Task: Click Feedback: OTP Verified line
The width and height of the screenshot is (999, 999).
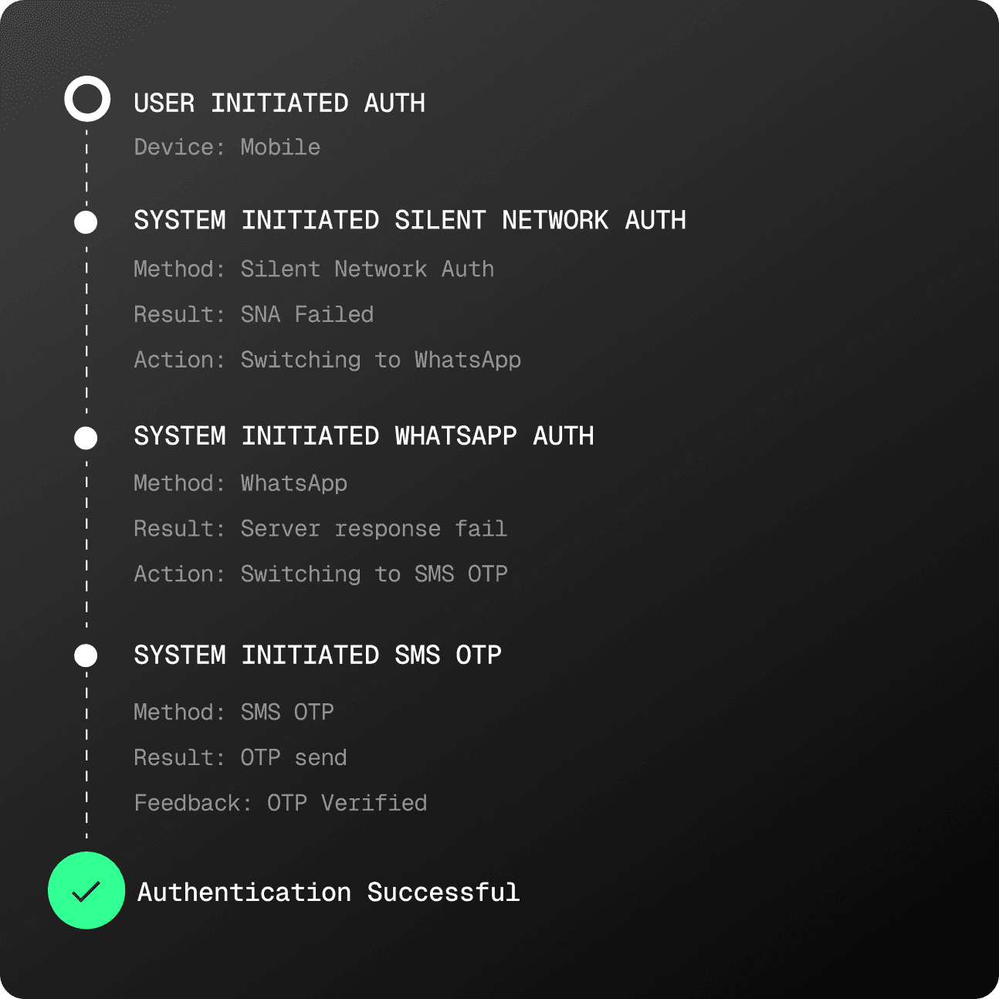Action: click(x=280, y=803)
